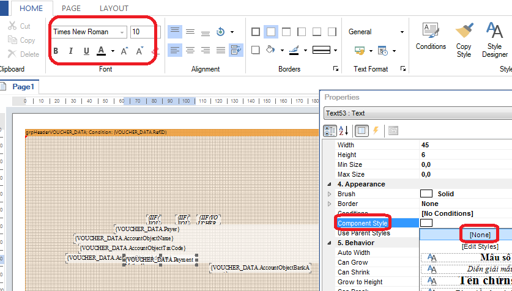Expand the Brush property
This screenshot has height=291, width=512.
coord(329,194)
